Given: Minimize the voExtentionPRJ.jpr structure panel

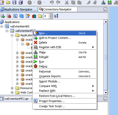Looking at the screenshot, I should (105, 99).
